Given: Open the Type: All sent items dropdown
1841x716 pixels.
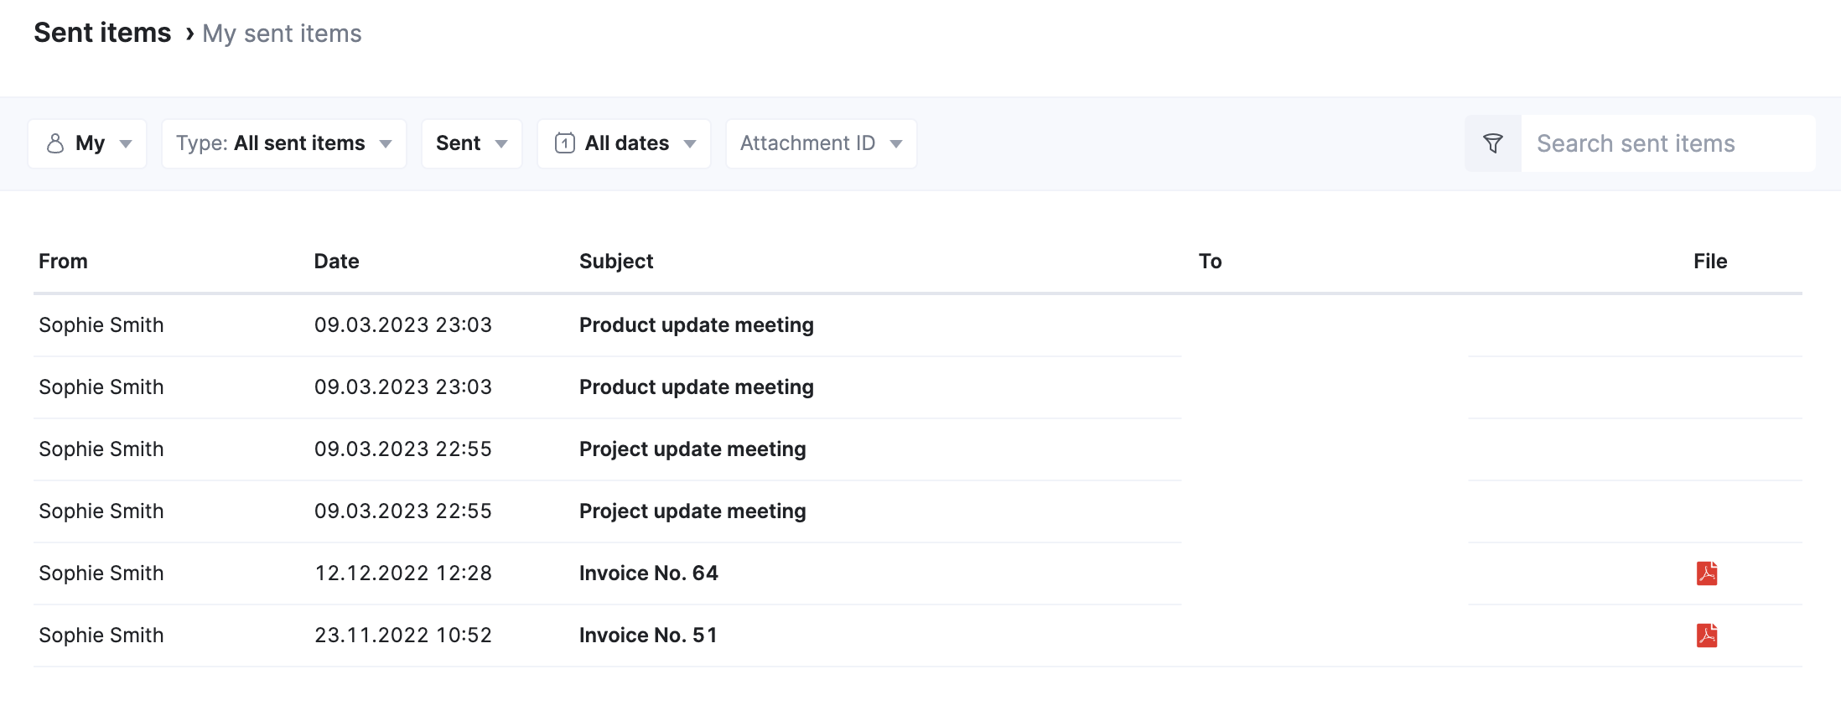Looking at the screenshot, I should (x=284, y=143).
